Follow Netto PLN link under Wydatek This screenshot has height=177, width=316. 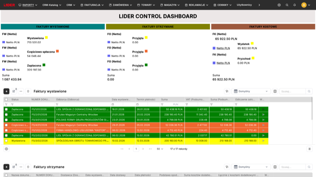(223, 48)
